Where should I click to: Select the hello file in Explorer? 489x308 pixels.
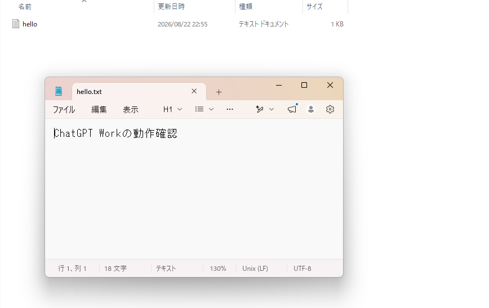coord(30,24)
